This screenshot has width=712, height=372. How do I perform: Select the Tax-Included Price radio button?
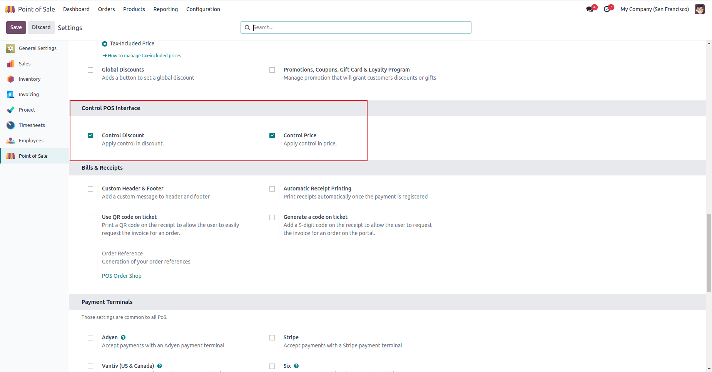tap(105, 44)
